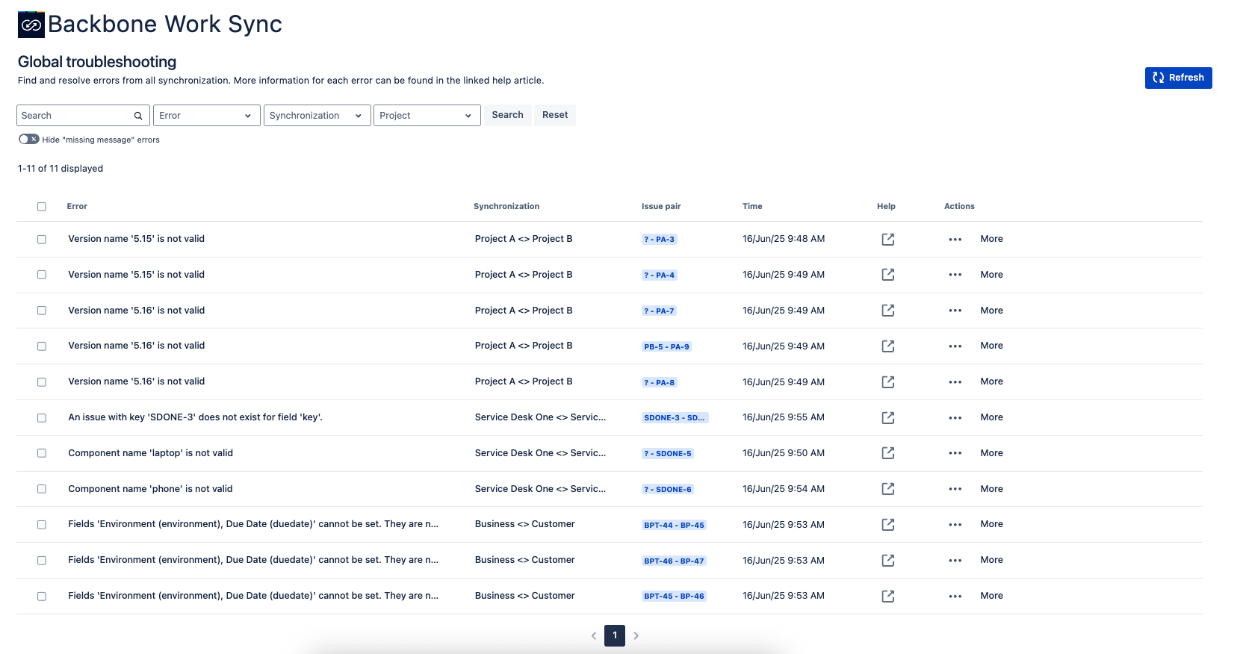Go to next page arrow in pagination

coord(636,636)
